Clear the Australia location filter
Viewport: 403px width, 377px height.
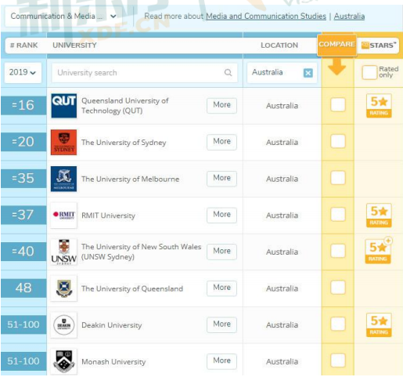coord(308,73)
